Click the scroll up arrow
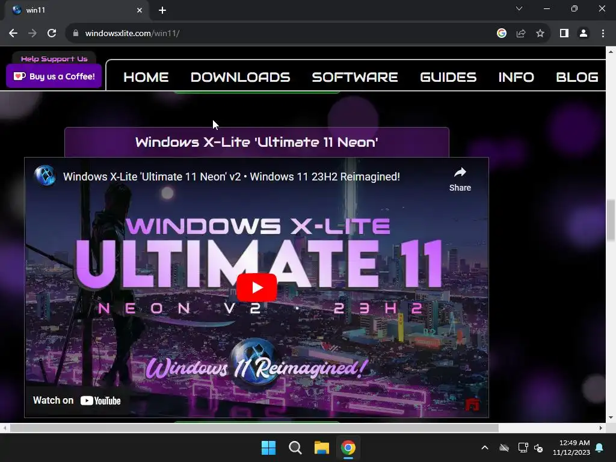Viewport: 616px width, 462px height. (611, 52)
